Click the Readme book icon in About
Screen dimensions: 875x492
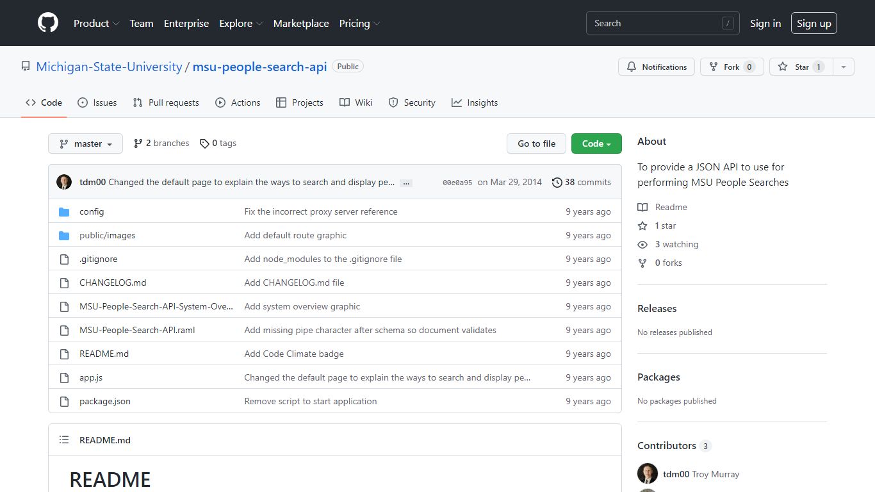coord(642,207)
